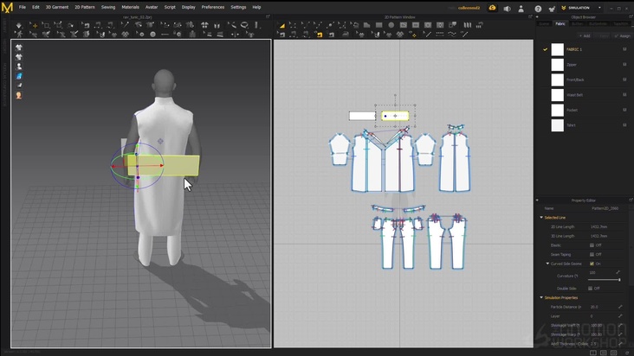Image resolution: width=634 pixels, height=356 pixels.
Task: Switch to the Scene tab in Object Browser
Action: (x=544, y=24)
